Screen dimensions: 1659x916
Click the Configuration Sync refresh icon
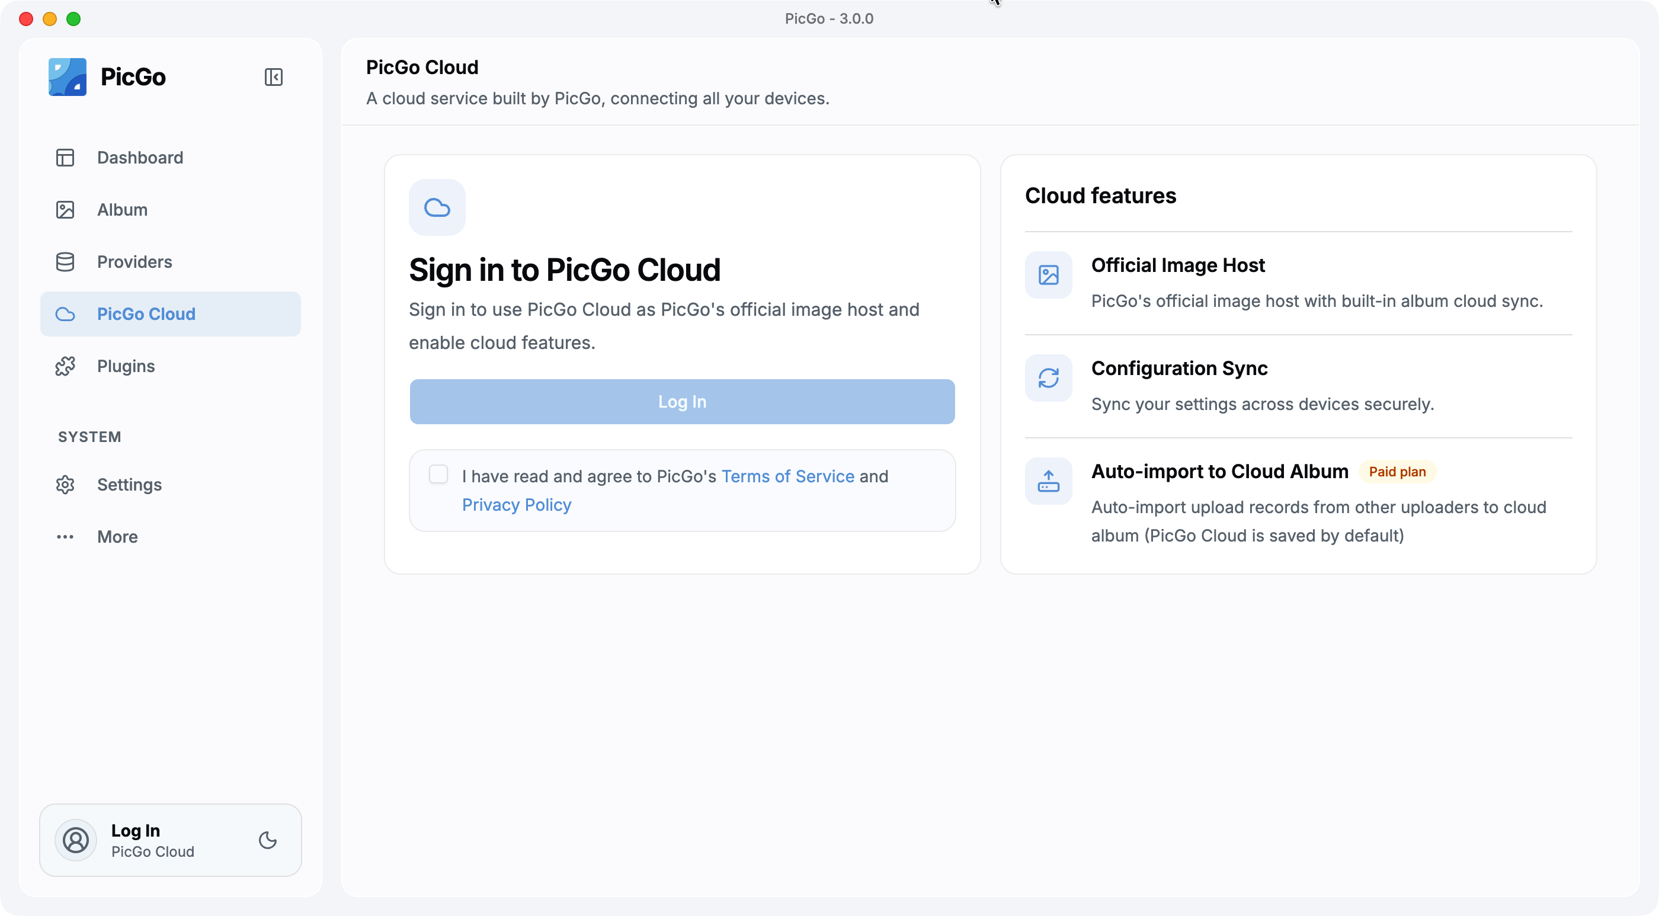1049,378
